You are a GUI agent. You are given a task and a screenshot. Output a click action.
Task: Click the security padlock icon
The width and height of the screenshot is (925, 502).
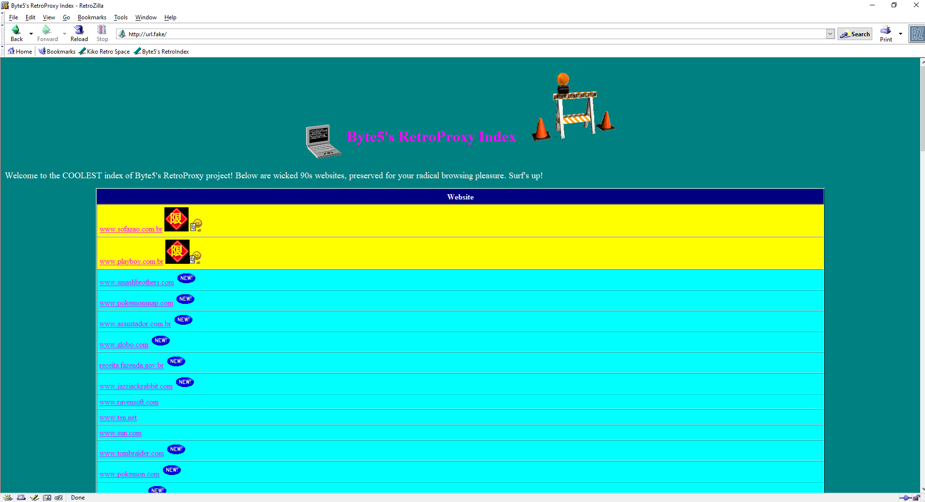[916, 498]
